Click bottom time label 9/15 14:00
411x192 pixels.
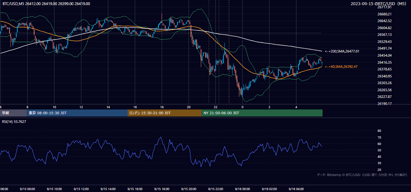tap(108, 189)
